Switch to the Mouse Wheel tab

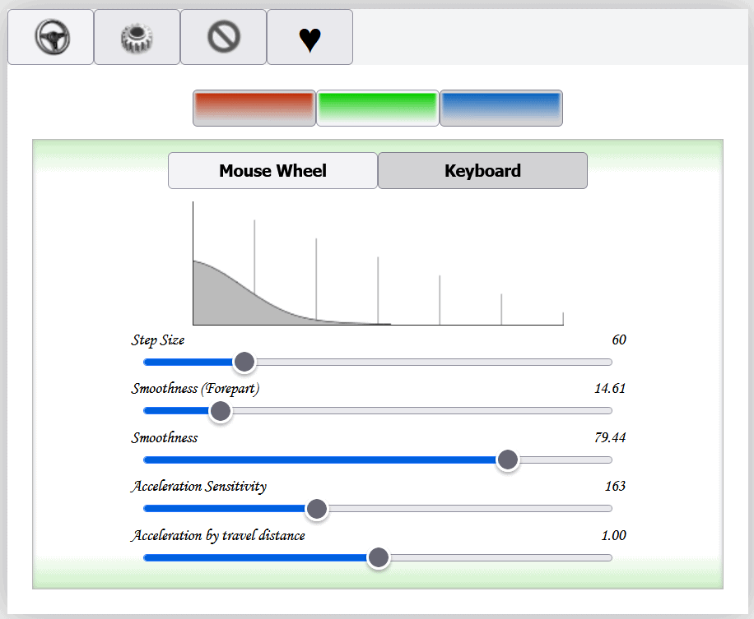(272, 171)
